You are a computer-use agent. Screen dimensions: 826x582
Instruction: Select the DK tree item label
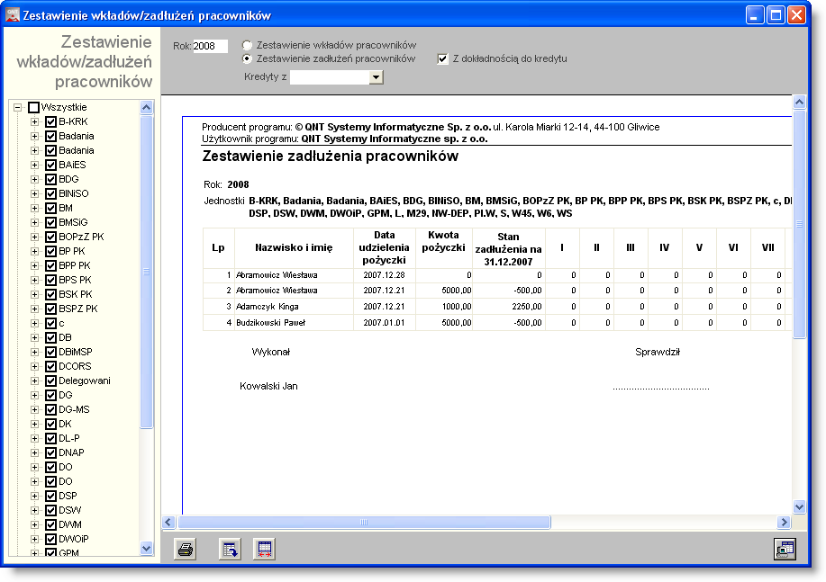pyautogui.click(x=65, y=425)
